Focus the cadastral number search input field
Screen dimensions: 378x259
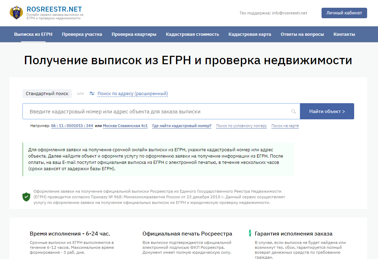coord(158,112)
